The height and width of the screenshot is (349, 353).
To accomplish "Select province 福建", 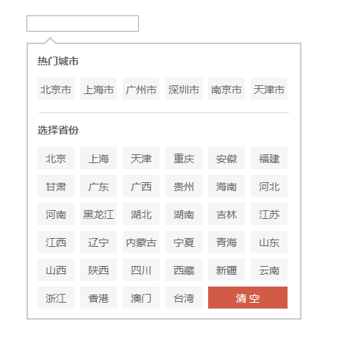I will [x=269, y=158].
